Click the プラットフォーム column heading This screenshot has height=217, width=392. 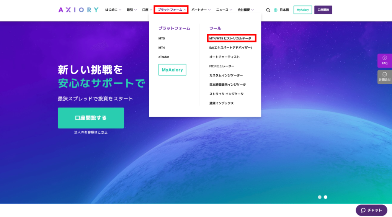(174, 28)
